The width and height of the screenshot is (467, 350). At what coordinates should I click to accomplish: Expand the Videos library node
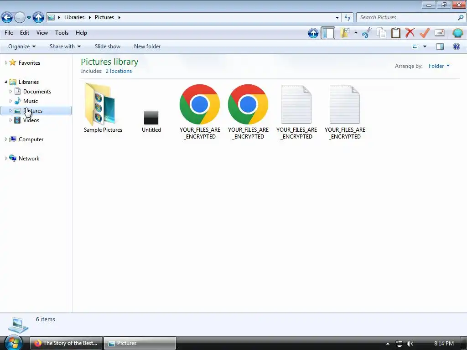(11, 120)
